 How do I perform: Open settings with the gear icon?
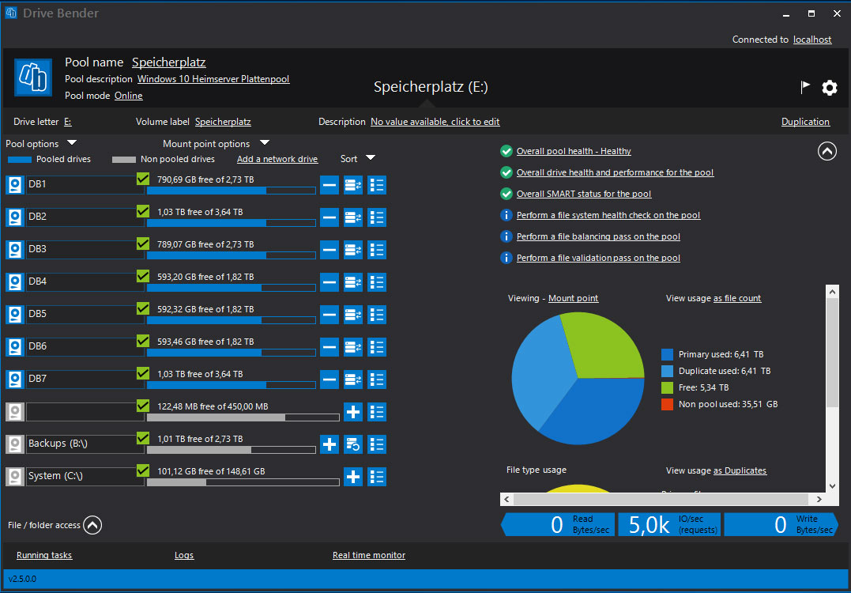[830, 88]
